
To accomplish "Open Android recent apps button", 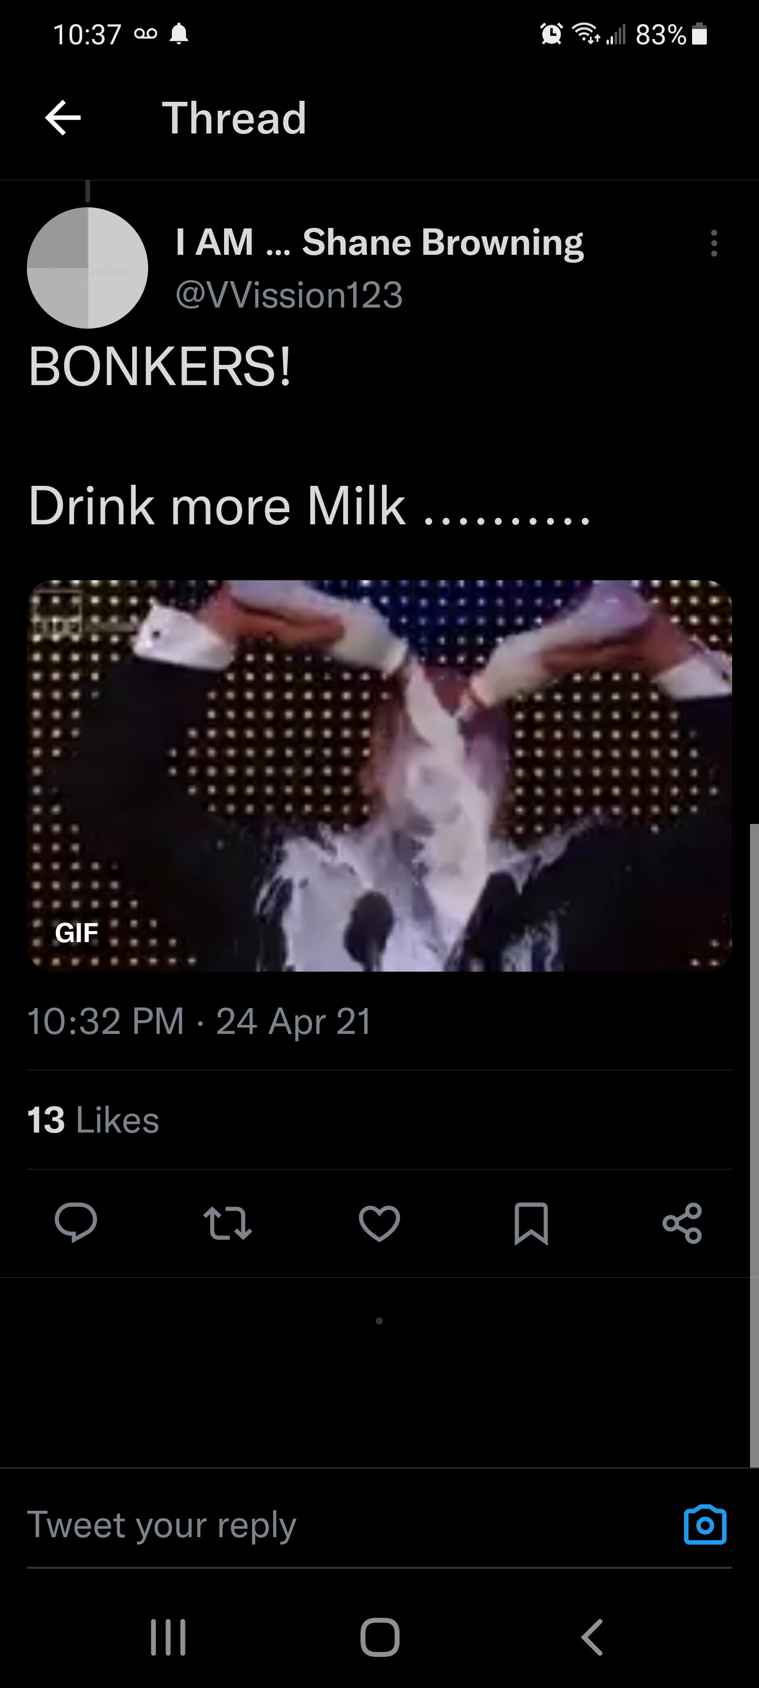I will pyautogui.click(x=168, y=1637).
